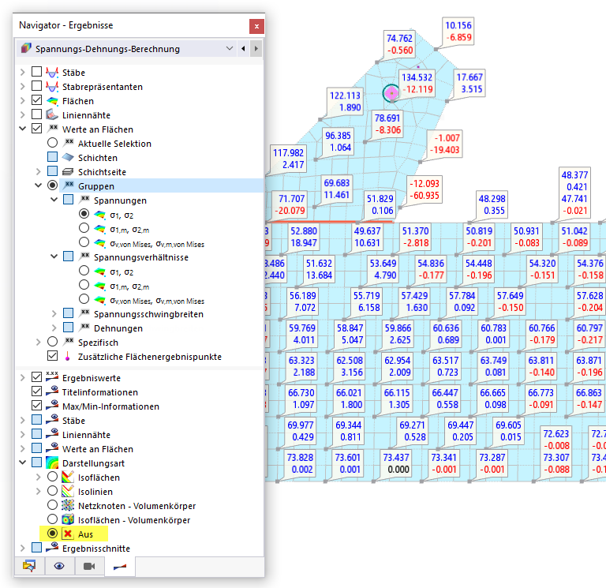Click the Isoflächen display icon
Image resolution: width=606 pixels, height=588 pixels.
click(68, 477)
